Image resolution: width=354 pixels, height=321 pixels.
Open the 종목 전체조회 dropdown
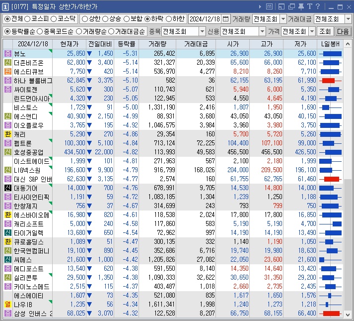(x=202, y=32)
